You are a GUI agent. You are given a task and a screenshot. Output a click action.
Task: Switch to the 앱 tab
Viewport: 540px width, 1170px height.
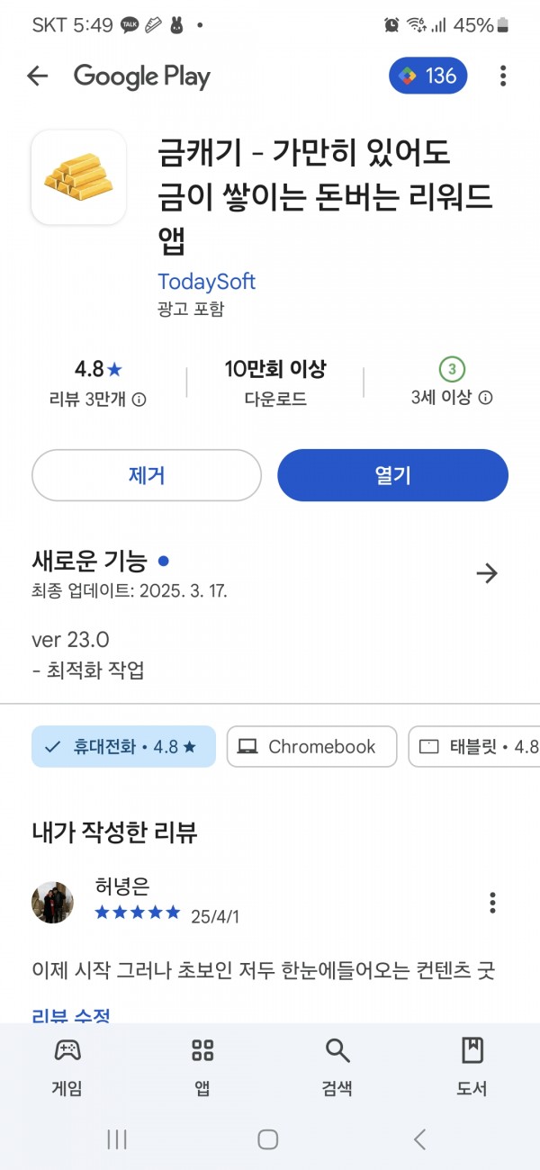(202, 1066)
